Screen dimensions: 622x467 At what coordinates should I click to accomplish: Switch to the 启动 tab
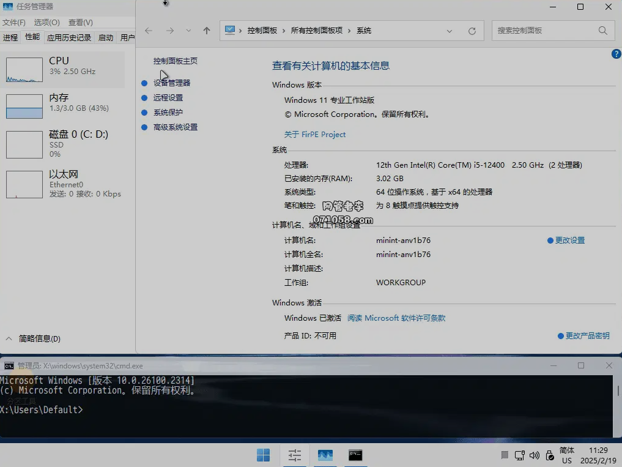tap(106, 37)
